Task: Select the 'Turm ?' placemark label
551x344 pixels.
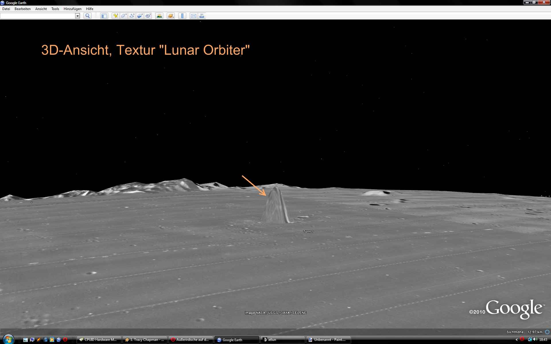Action: [308, 231]
